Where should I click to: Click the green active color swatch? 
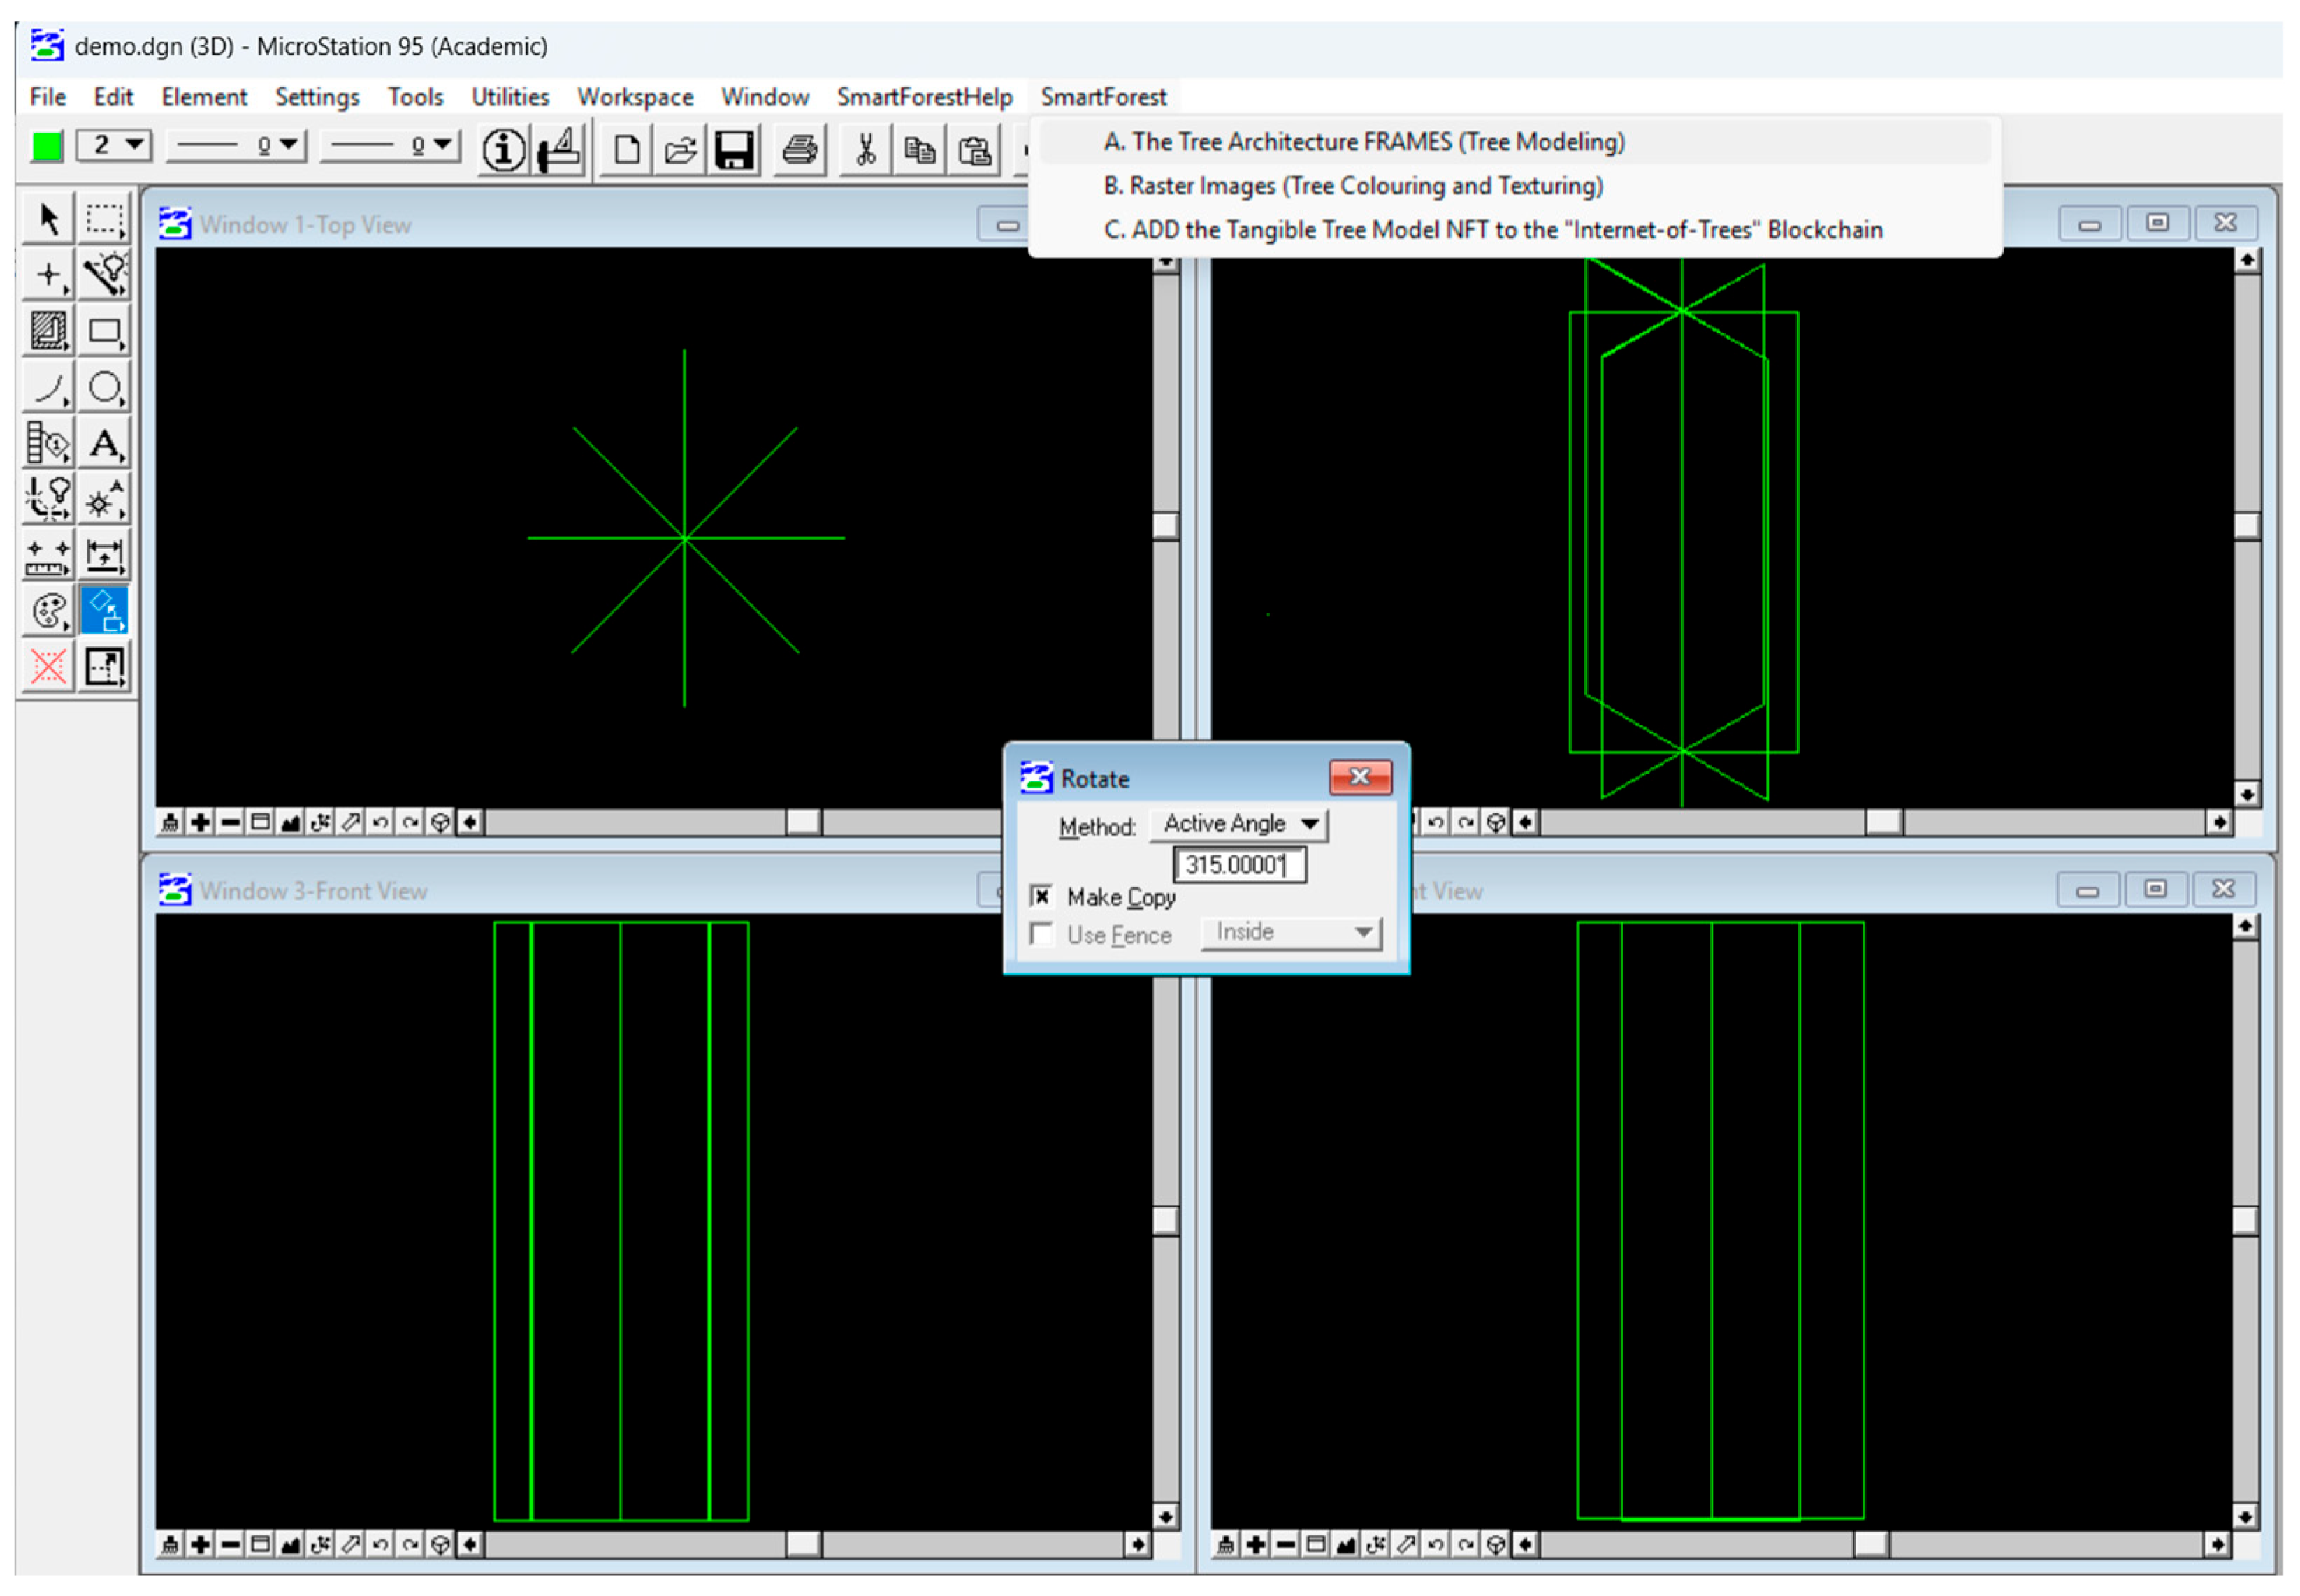click(46, 146)
